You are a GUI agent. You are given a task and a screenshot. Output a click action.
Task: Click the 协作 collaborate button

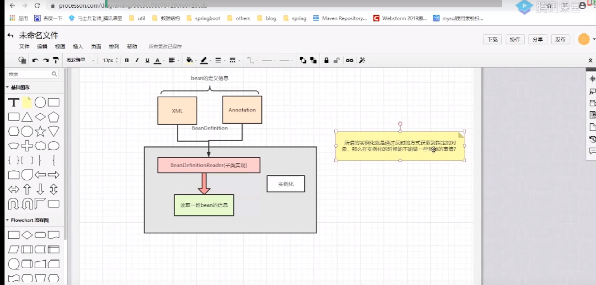[515, 40]
